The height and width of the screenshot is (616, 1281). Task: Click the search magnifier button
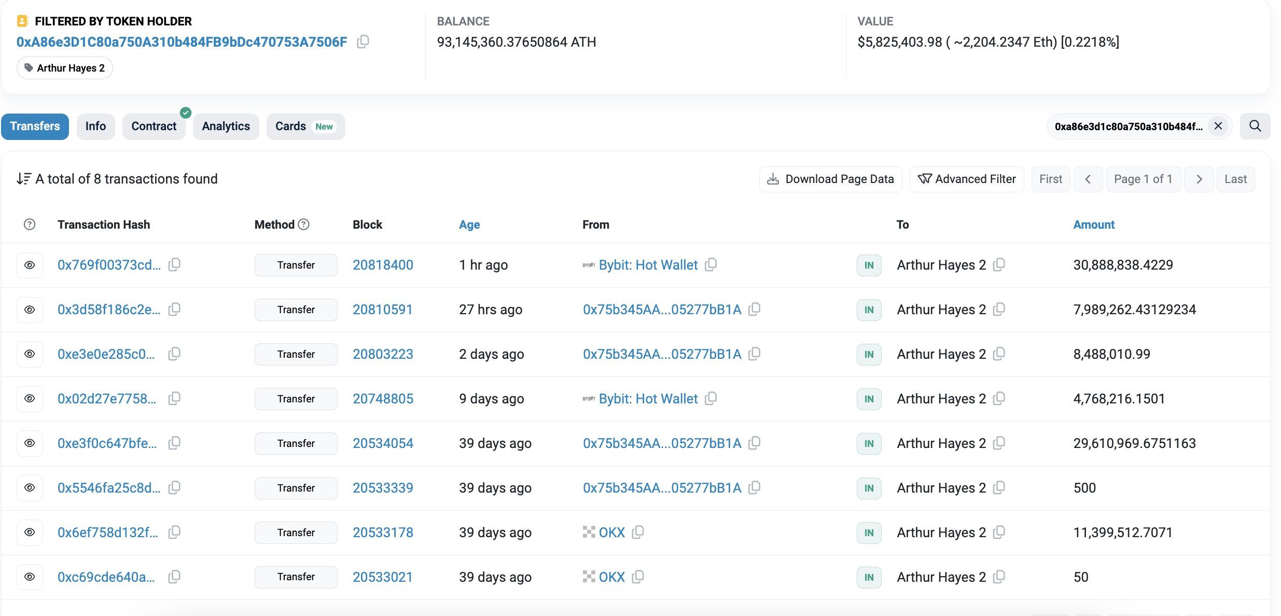[1255, 126]
